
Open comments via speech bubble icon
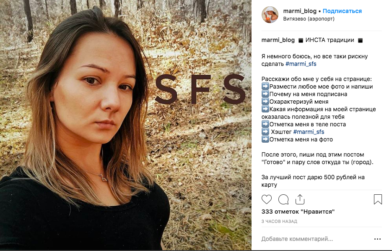283,199
